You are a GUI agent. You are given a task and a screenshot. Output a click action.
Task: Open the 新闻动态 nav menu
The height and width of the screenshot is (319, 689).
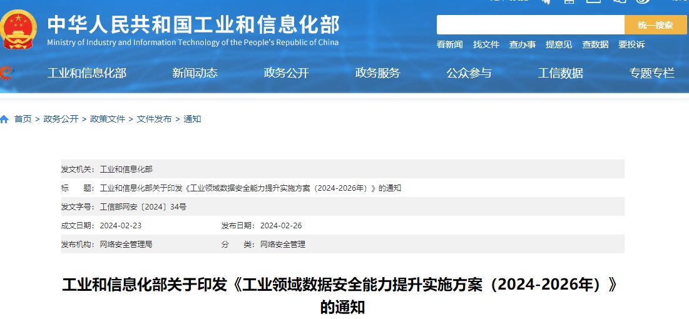point(195,73)
